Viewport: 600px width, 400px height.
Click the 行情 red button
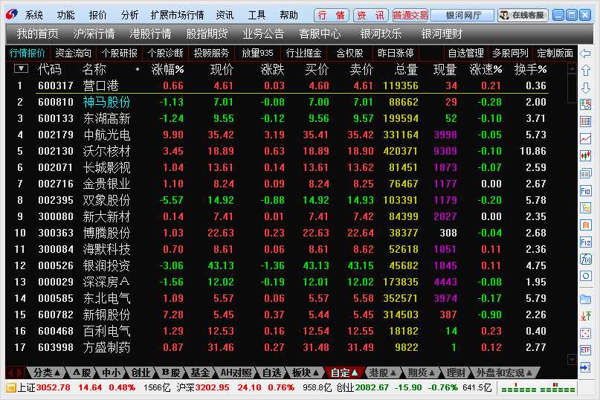332,16
